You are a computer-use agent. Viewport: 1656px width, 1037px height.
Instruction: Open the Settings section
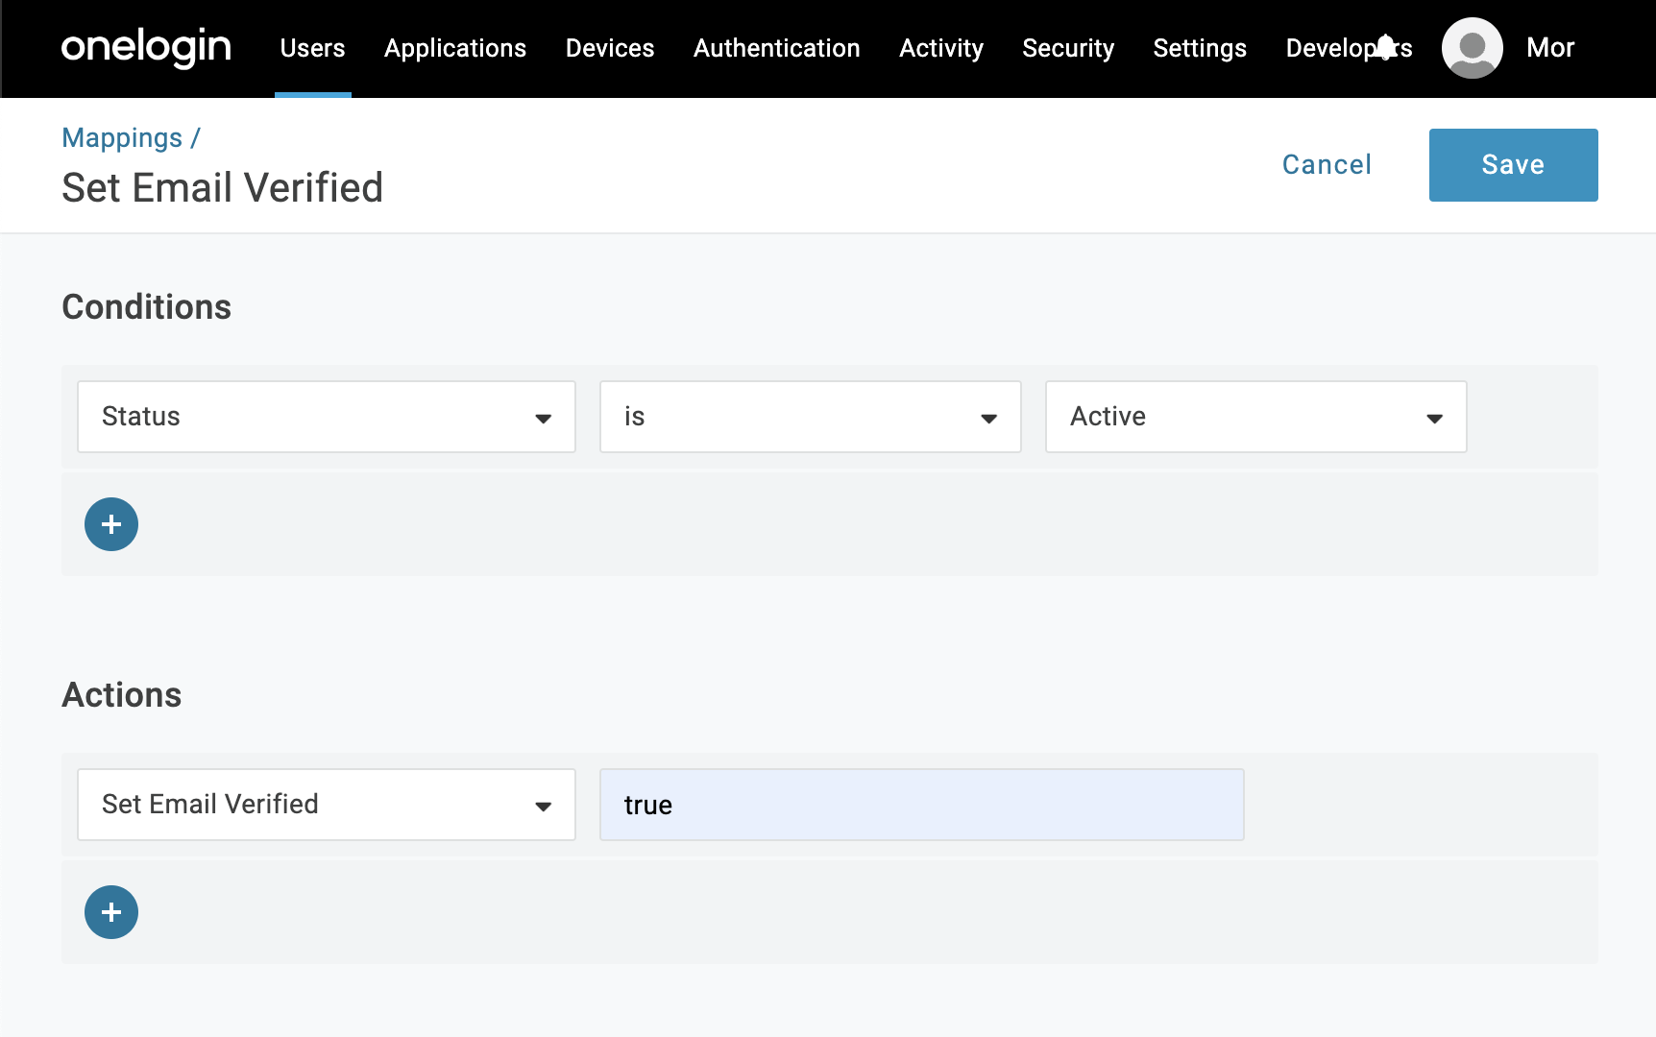1199,48
